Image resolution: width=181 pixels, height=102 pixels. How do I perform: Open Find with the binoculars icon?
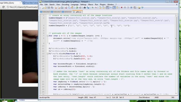click(85, 8)
